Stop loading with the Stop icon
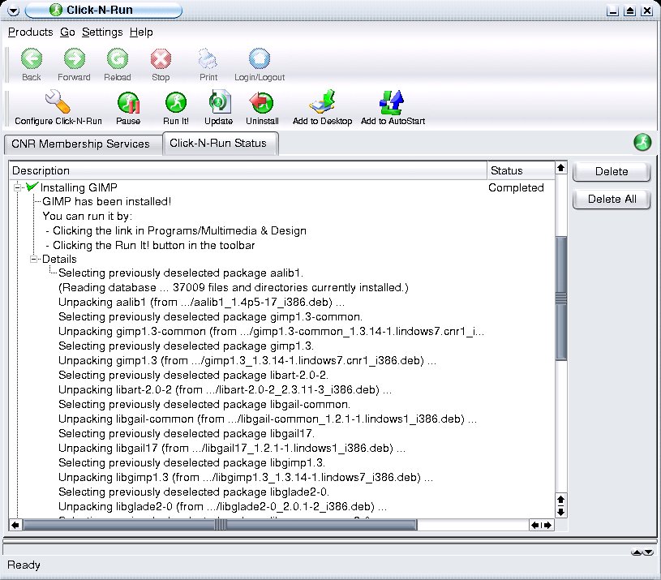The height and width of the screenshot is (580, 661). click(x=161, y=64)
